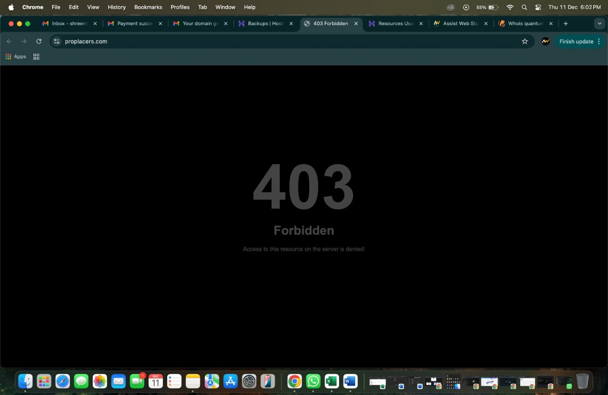Open the tab grid icon in bookmarks bar

coord(36,56)
